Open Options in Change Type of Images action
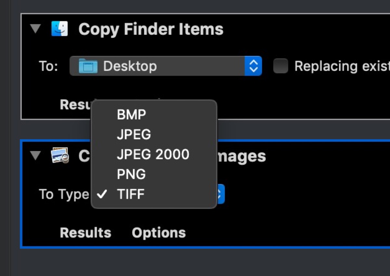Viewport: 390px width, 276px height. click(x=159, y=233)
